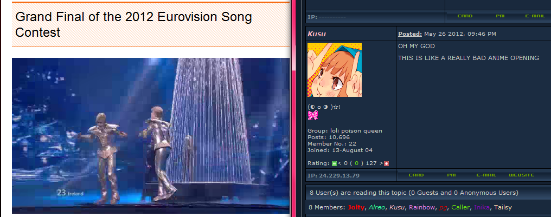The height and width of the screenshot is (217, 551).
Task: Click the green minus rating icon
Action: tap(334, 163)
